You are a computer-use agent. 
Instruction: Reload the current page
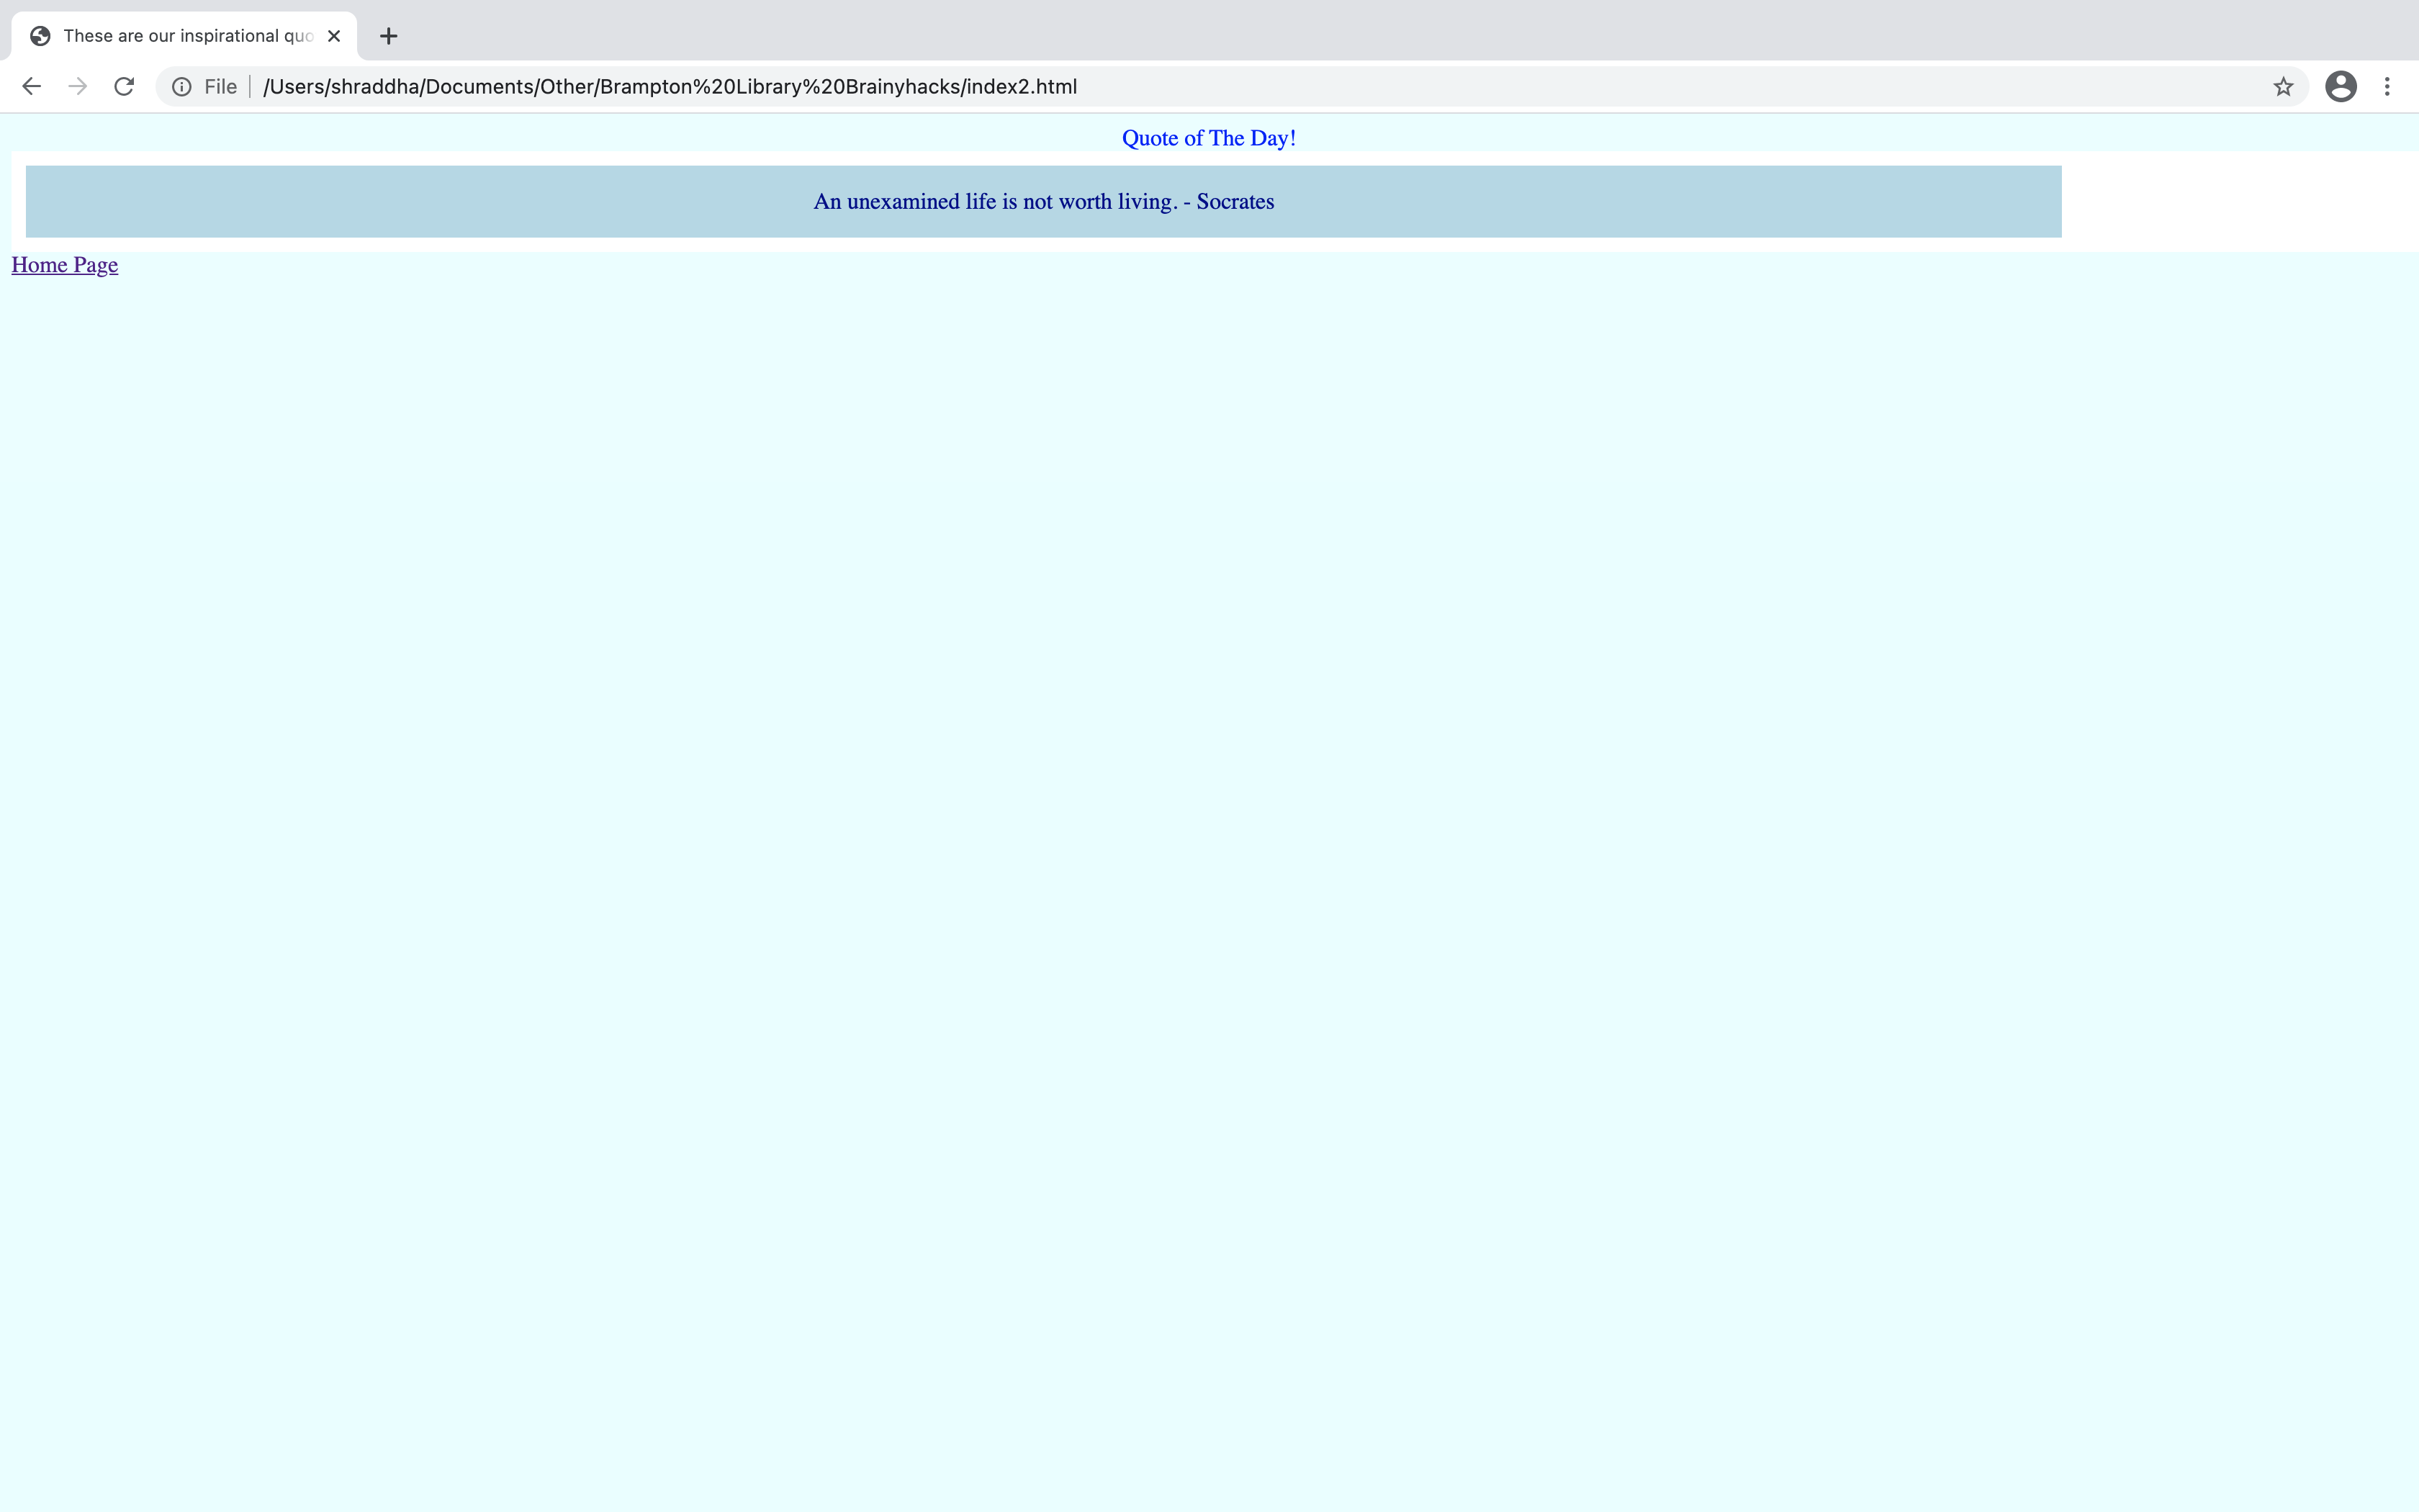pyautogui.click(x=124, y=87)
